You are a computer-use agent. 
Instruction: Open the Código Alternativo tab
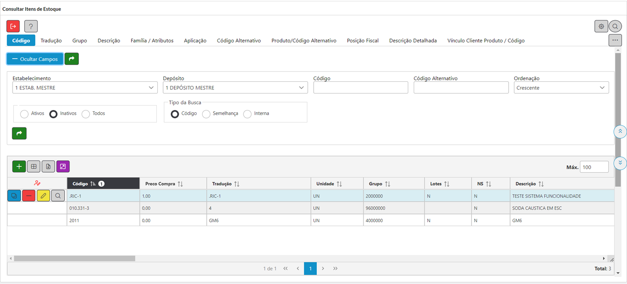coord(239,40)
